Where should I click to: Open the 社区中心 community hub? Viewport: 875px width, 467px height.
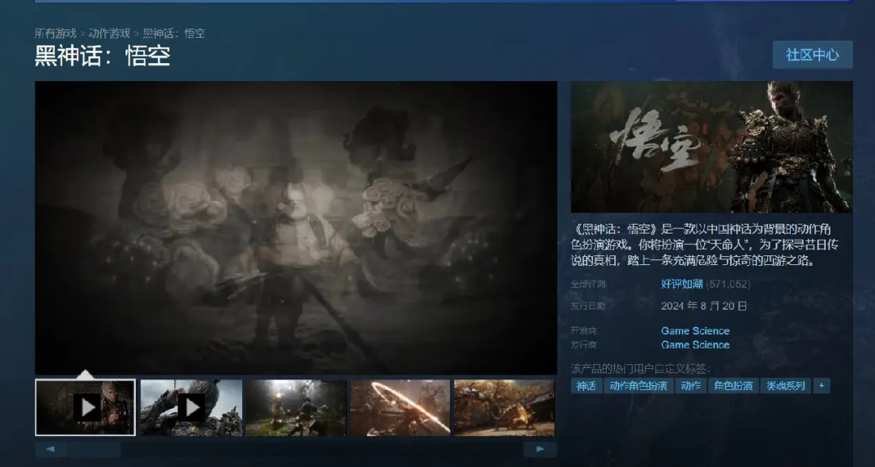812,55
